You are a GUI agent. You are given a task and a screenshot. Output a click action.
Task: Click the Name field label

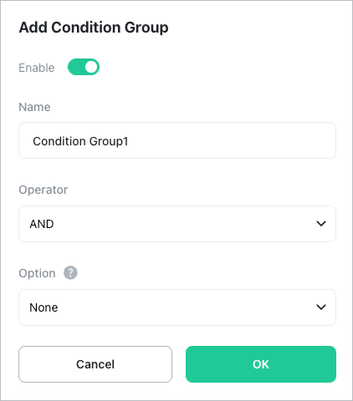(34, 107)
